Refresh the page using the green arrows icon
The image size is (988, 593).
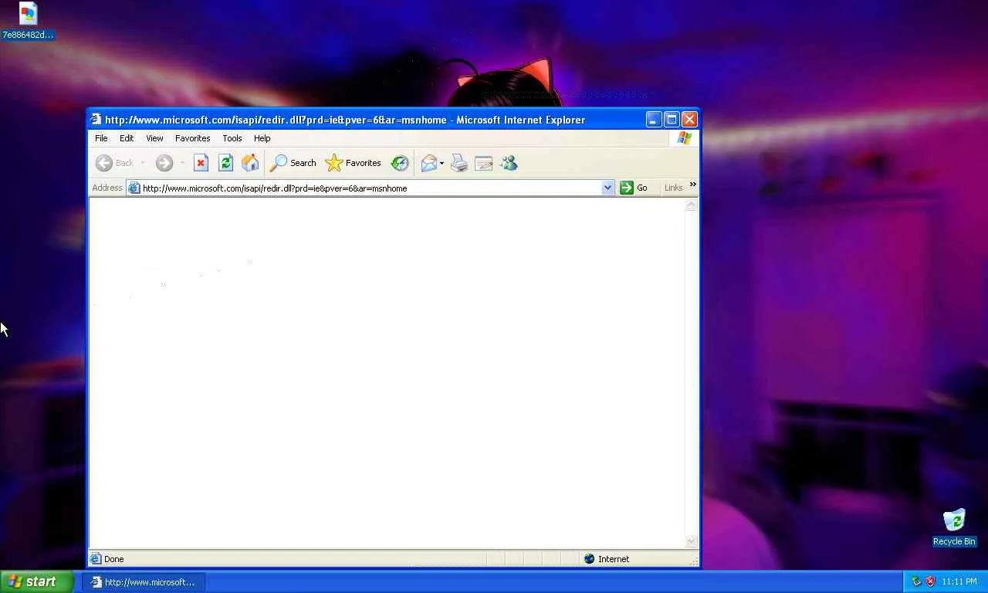click(x=225, y=163)
